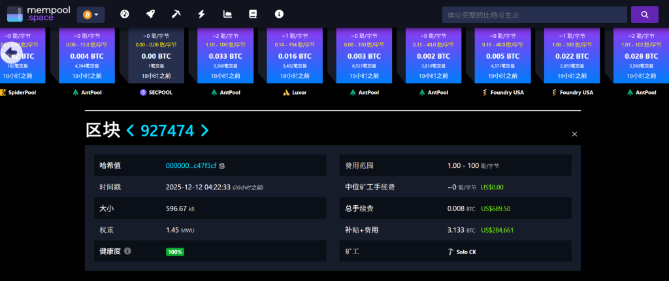Click the purple search button
The width and height of the screenshot is (669, 281).
(x=644, y=14)
